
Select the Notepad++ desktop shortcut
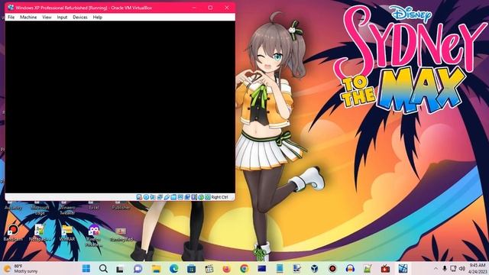click(x=40, y=232)
